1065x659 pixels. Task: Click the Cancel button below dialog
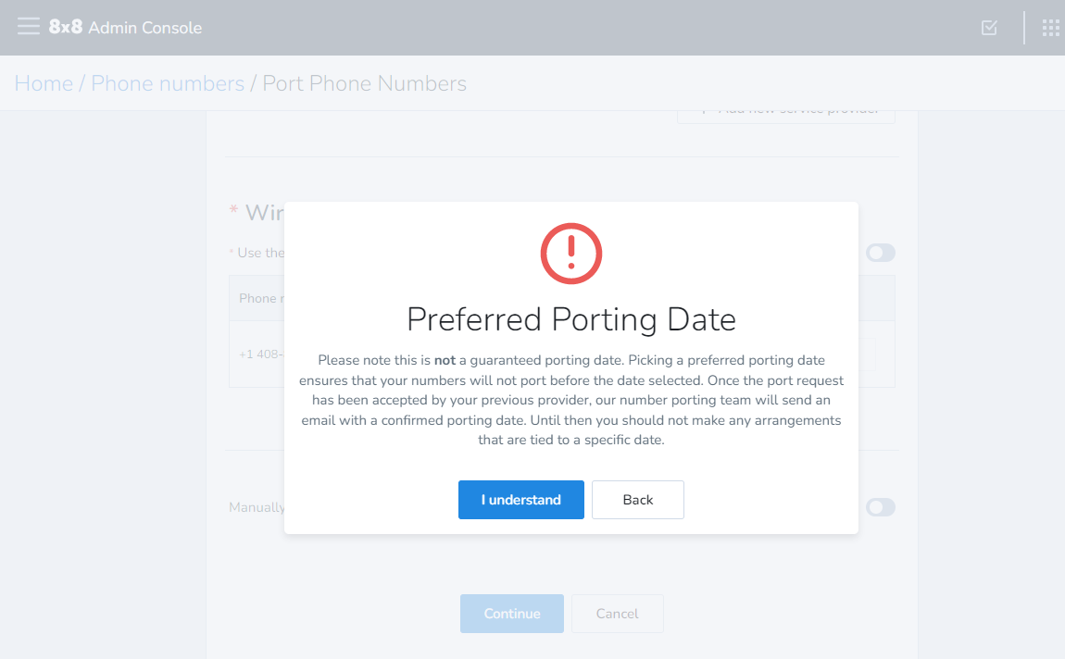click(x=618, y=614)
